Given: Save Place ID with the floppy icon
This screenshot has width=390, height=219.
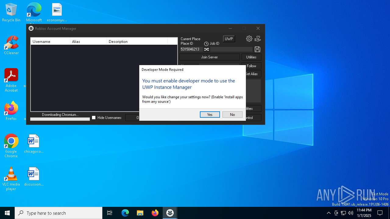Looking at the screenshot, I should [257, 49].
